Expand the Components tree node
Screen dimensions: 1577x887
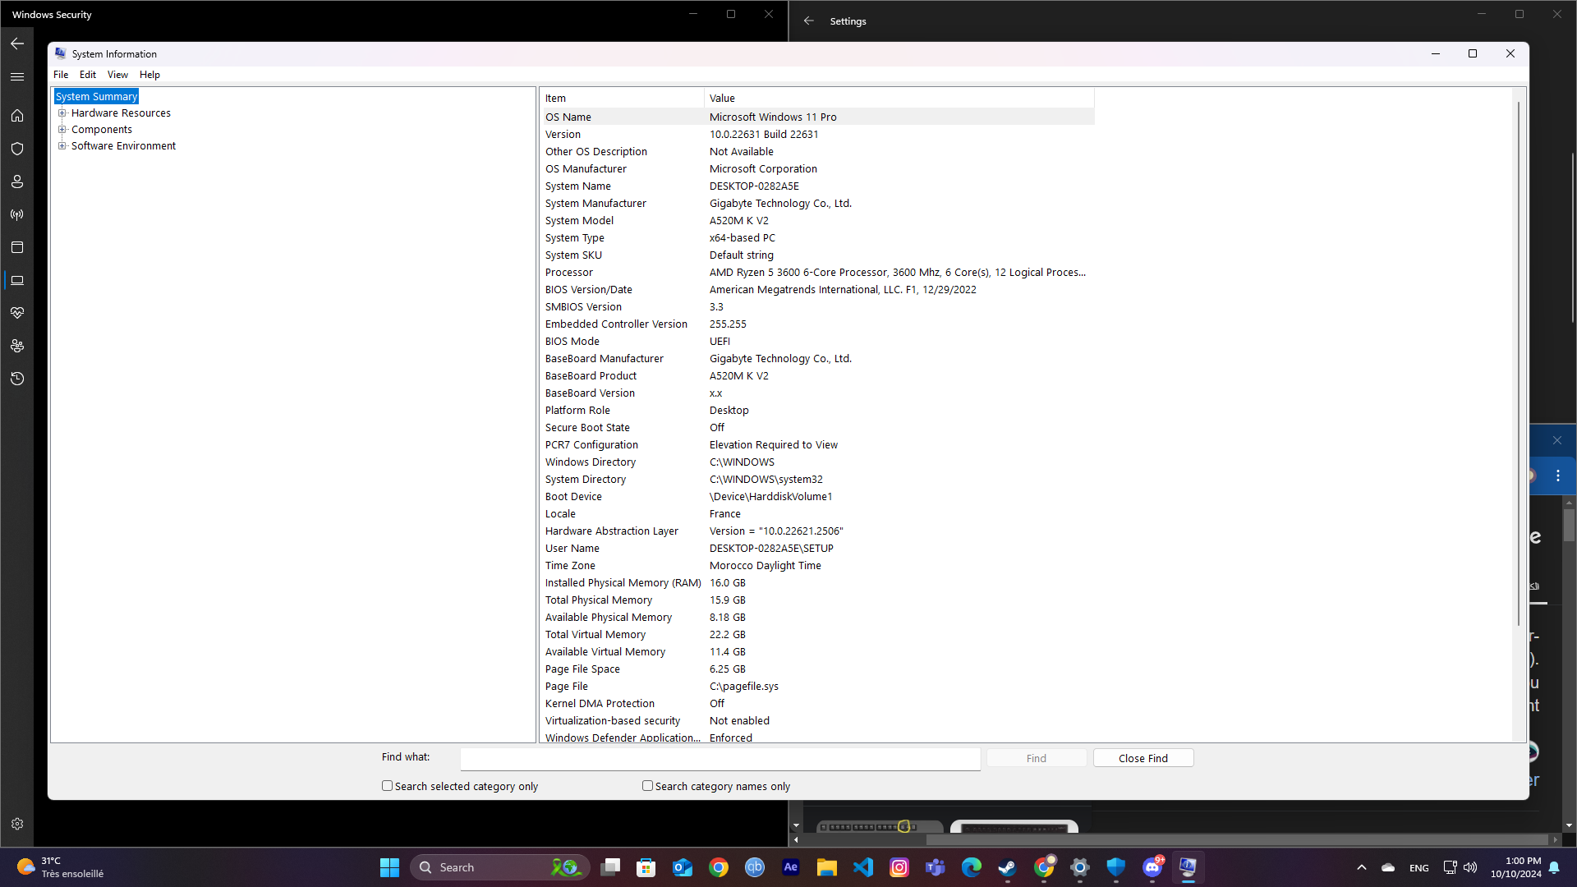pyautogui.click(x=63, y=129)
